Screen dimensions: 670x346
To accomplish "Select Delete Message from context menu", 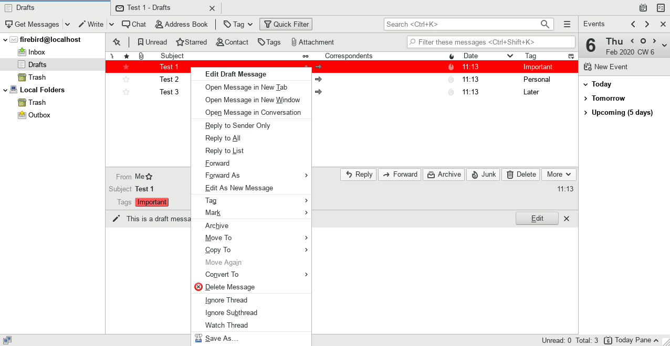I will [x=229, y=287].
